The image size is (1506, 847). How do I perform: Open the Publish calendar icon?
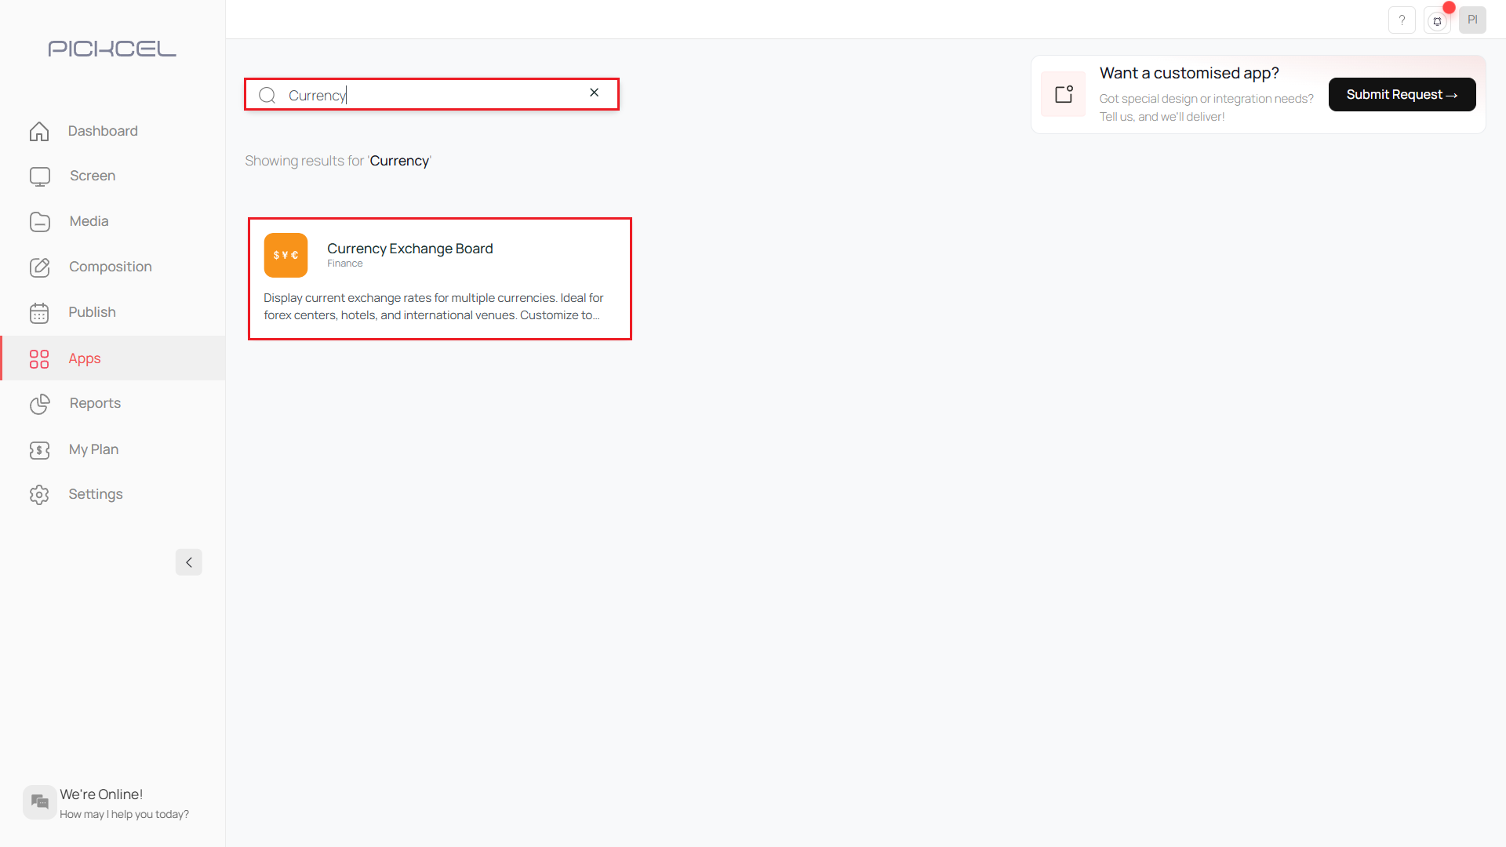point(39,312)
